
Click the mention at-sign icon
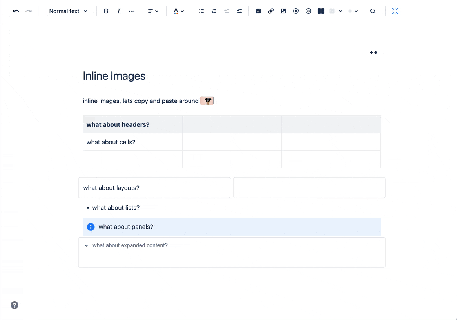pyautogui.click(x=296, y=11)
